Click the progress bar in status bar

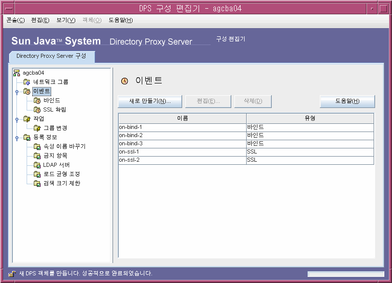[x=346, y=274]
